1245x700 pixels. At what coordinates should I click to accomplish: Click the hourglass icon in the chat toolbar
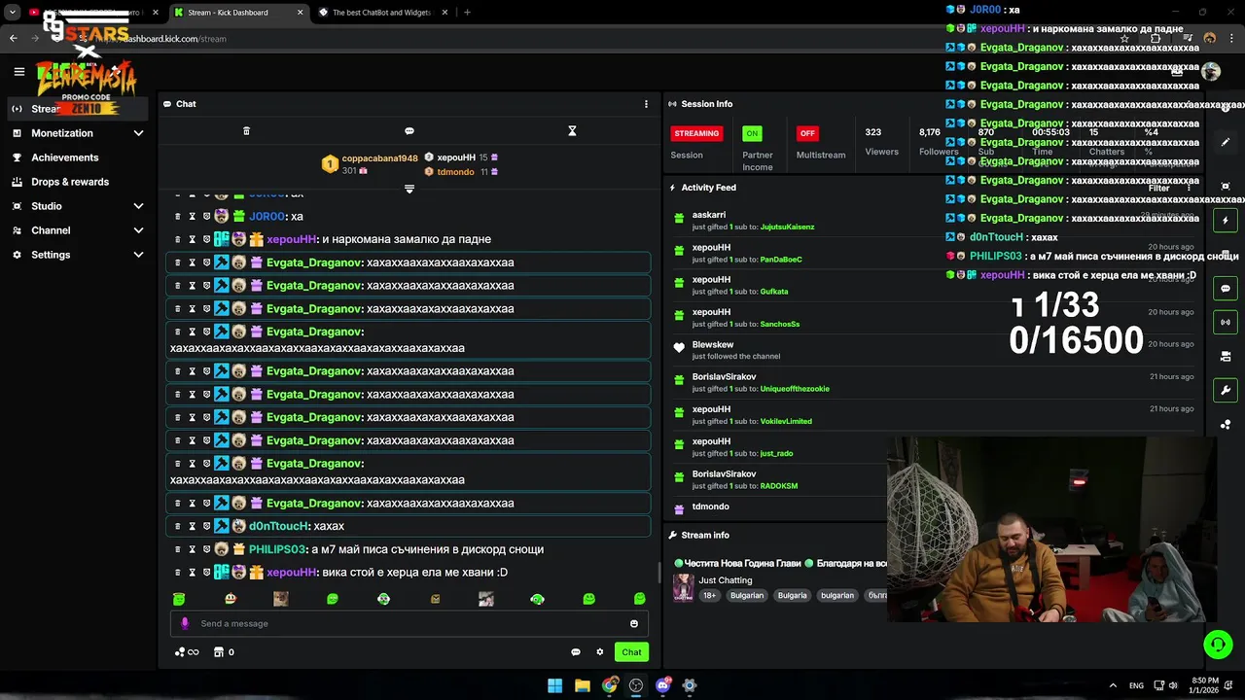click(572, 131)
